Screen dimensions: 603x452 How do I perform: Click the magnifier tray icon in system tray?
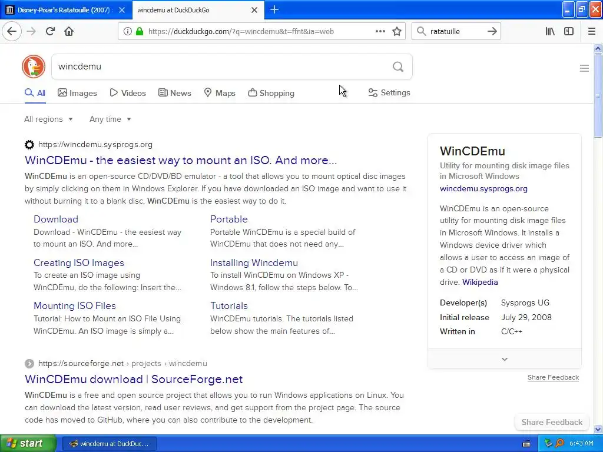[x=559, y=443]
